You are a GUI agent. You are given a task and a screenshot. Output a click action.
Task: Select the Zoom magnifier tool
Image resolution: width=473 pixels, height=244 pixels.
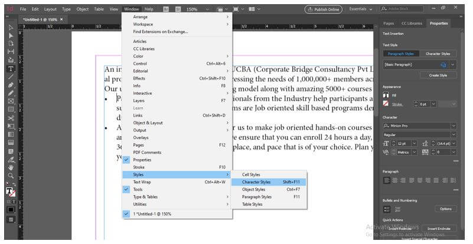[11, 176]
